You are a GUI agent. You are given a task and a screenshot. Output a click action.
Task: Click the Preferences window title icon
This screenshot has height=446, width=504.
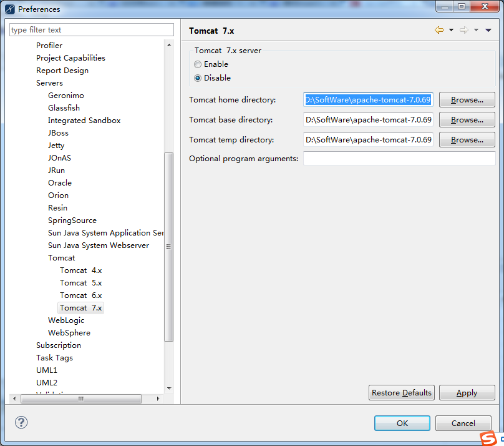[x=10, y=9]
